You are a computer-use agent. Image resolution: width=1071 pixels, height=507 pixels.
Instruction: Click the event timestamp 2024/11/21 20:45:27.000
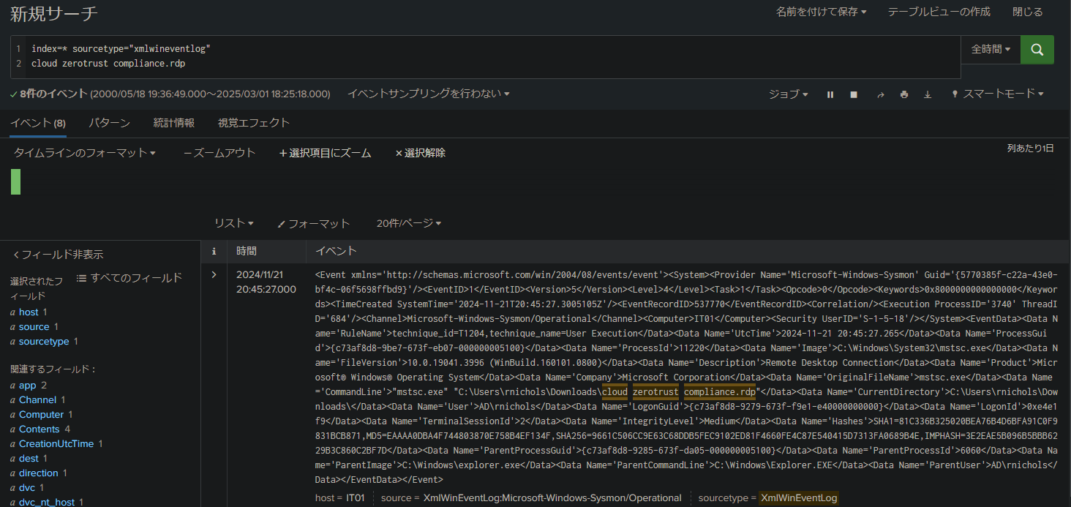(266, 282)
